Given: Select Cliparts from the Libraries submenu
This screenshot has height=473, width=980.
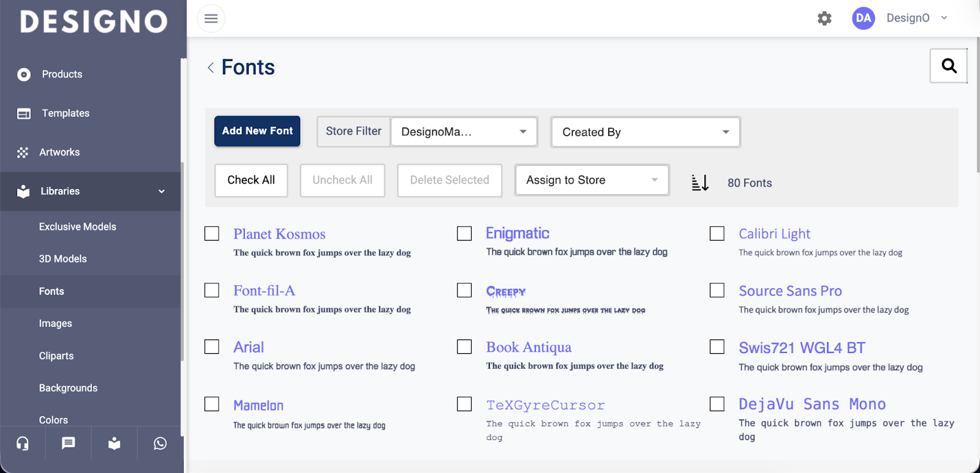Looking at the screenshot, I should click(56, 356).
